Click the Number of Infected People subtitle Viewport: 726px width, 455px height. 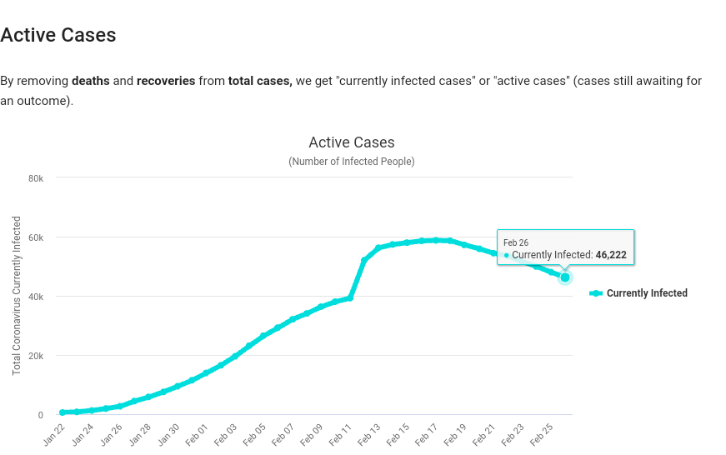352,162
